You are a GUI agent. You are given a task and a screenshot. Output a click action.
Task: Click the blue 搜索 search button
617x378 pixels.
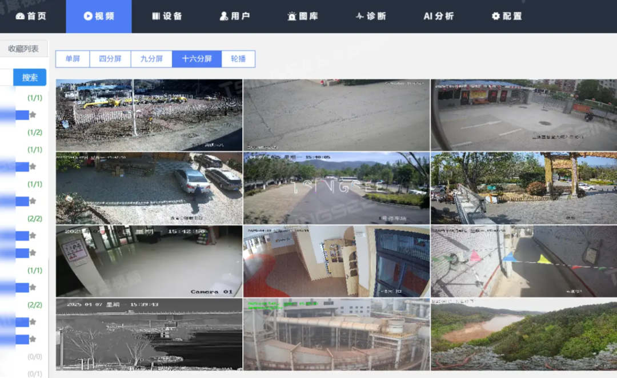(x=30, y=77)
